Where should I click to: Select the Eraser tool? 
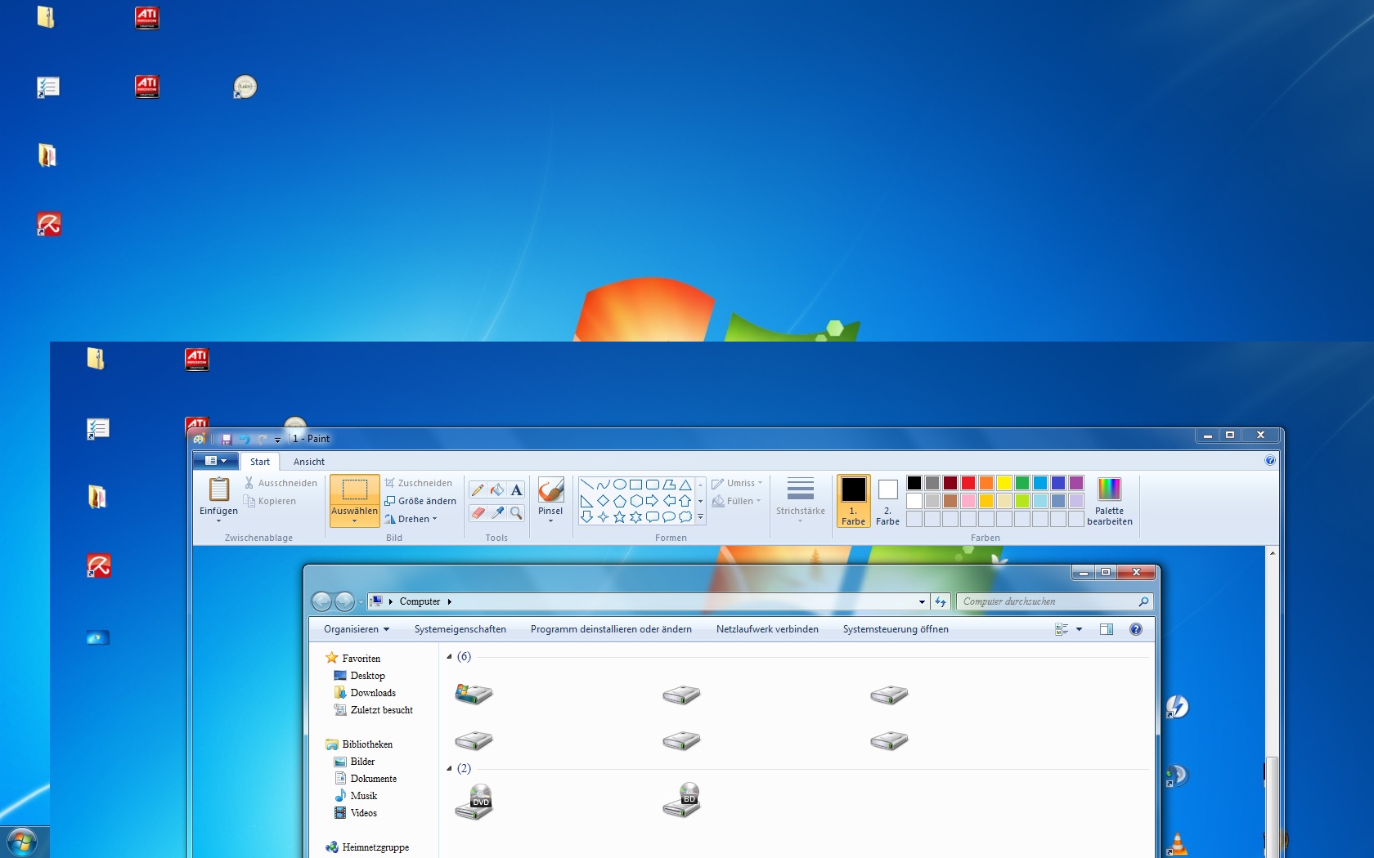coord(478,513)
